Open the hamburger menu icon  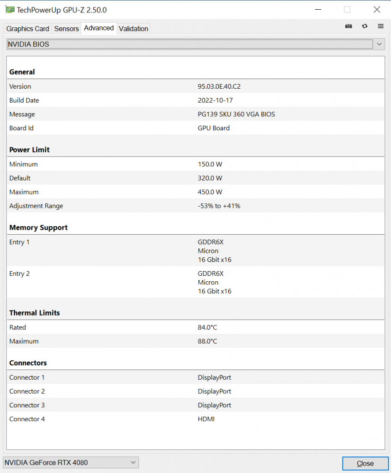click(x=381, y=26)
